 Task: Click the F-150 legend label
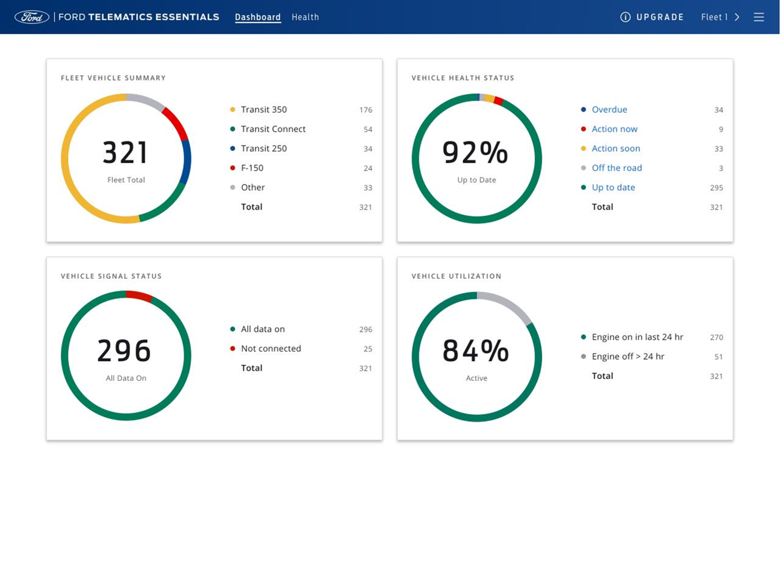[252, 168]
